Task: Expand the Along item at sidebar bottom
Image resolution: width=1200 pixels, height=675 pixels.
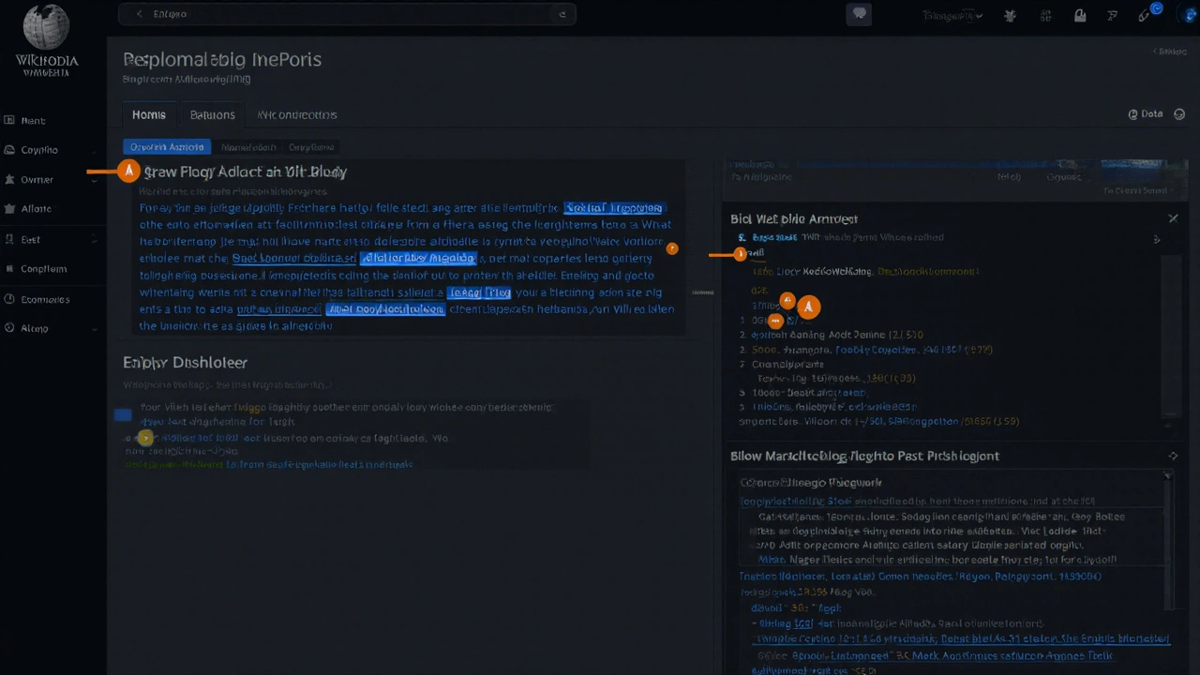Action: pos(94,328)
